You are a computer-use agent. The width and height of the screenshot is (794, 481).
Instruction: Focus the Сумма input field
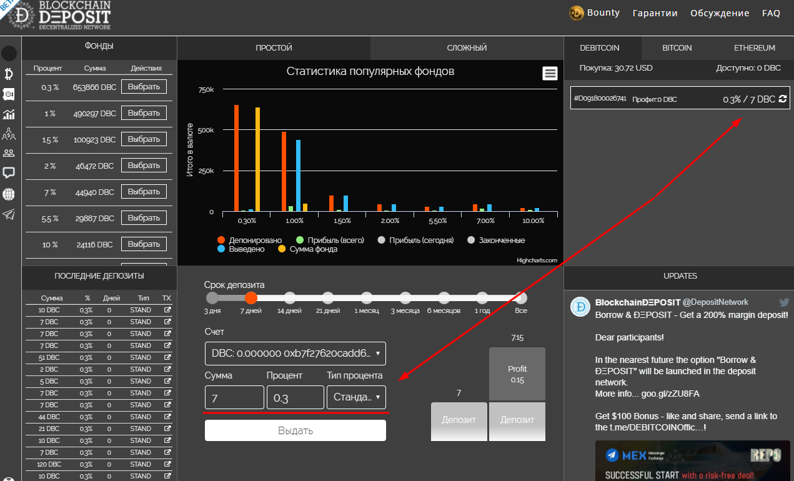(234, 397)
